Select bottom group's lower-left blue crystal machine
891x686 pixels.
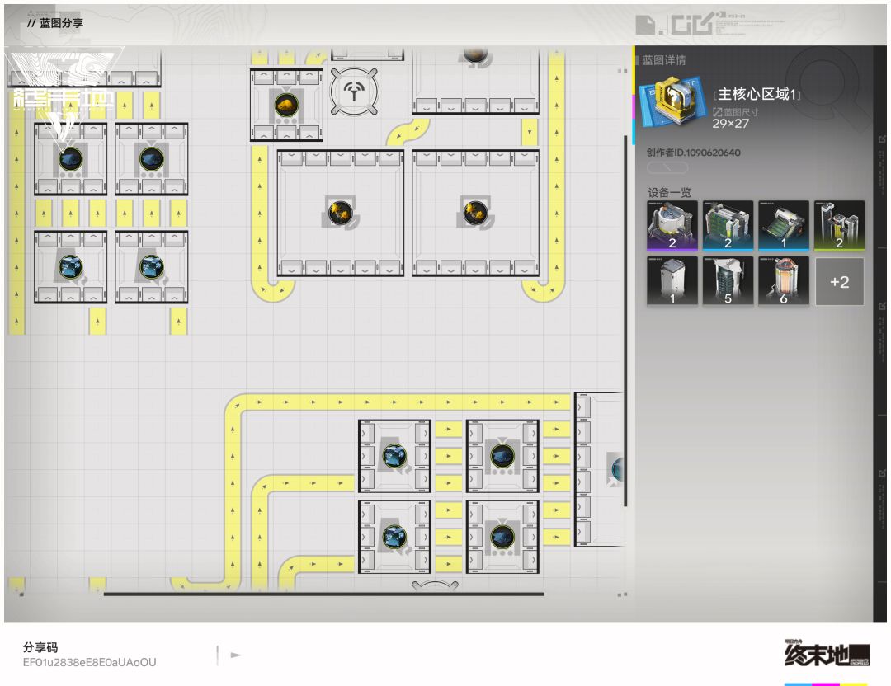pyautogui.click(x=394, y=537)
